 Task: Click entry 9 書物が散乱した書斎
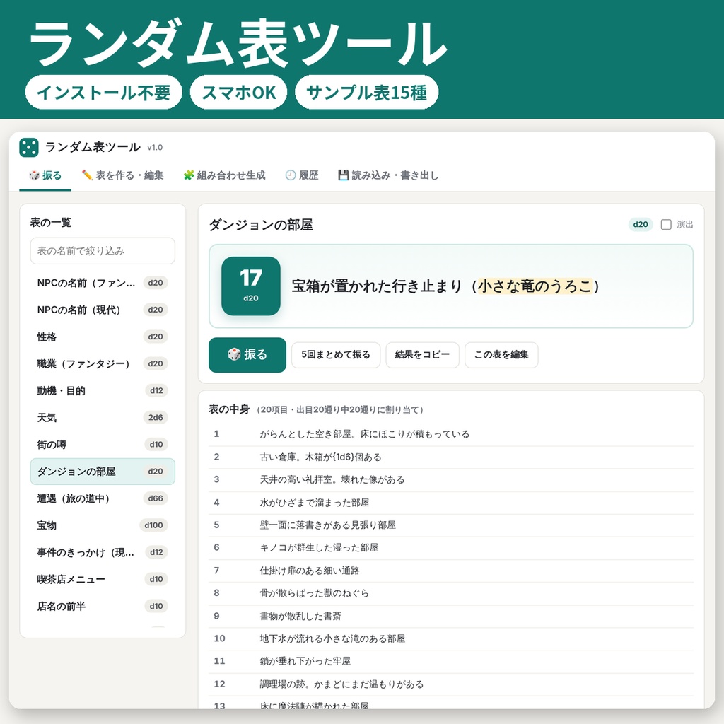click(451, 616)
